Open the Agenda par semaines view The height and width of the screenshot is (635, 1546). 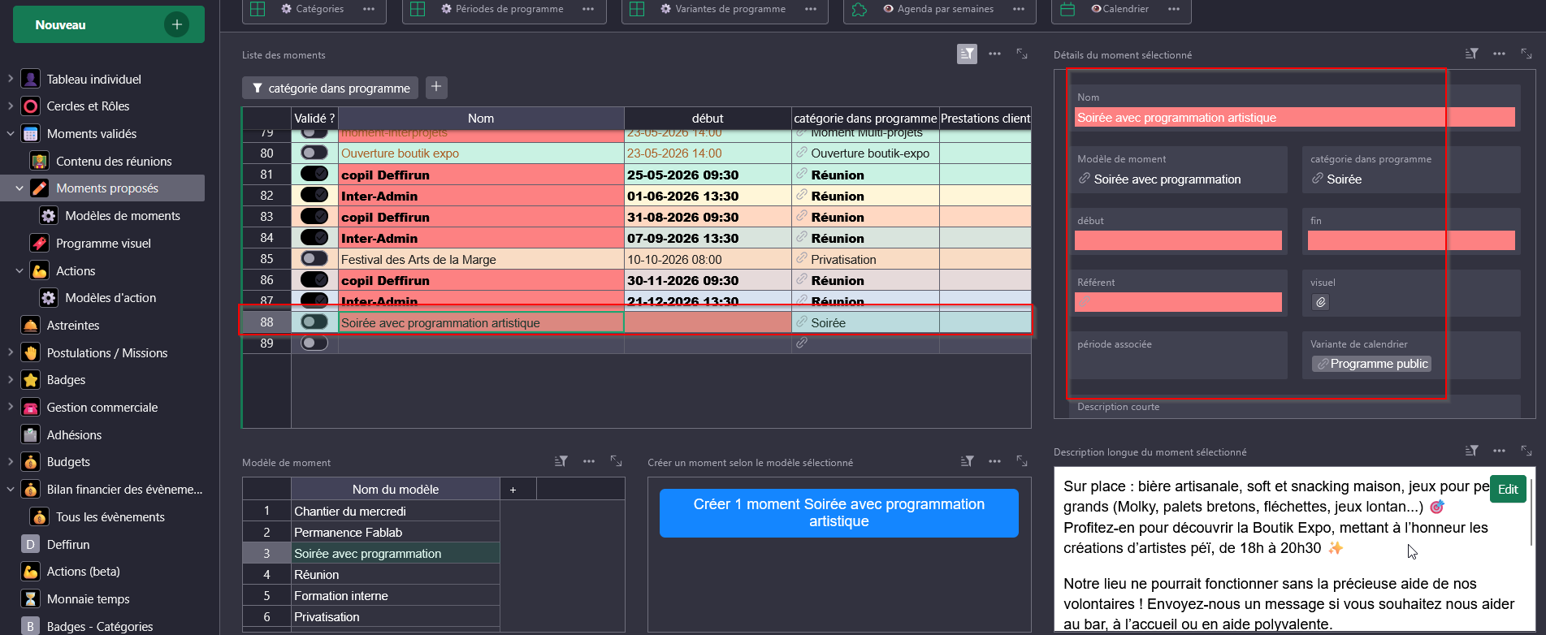[x=945, y=9]
